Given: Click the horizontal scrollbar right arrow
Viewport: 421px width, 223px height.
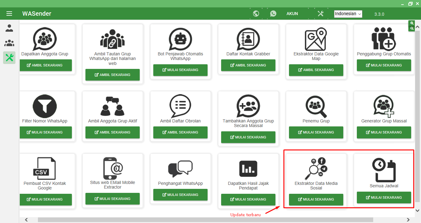Looking at the screenshot, I should [408, 220].
